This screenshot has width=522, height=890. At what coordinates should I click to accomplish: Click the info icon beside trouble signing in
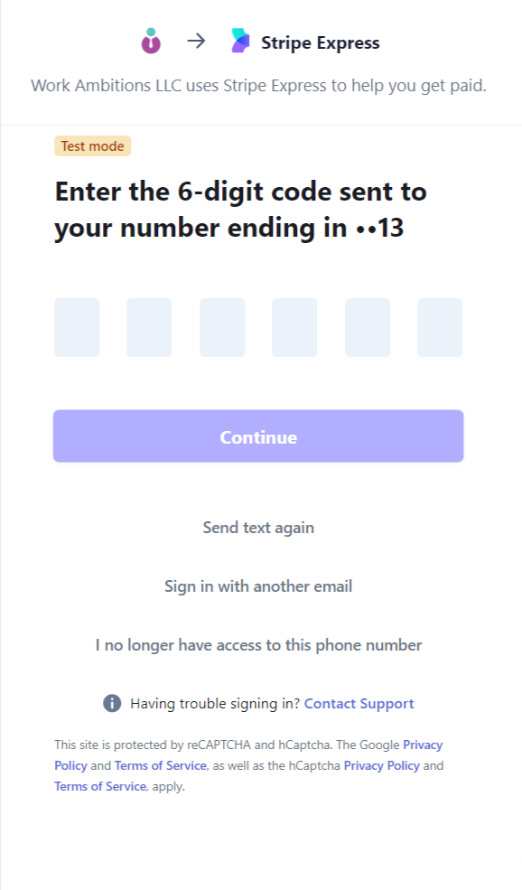pos(112,703)
